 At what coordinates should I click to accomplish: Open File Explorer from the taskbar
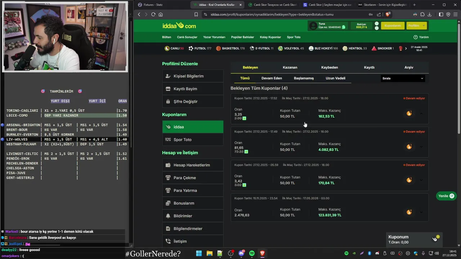tap(209, 253)
